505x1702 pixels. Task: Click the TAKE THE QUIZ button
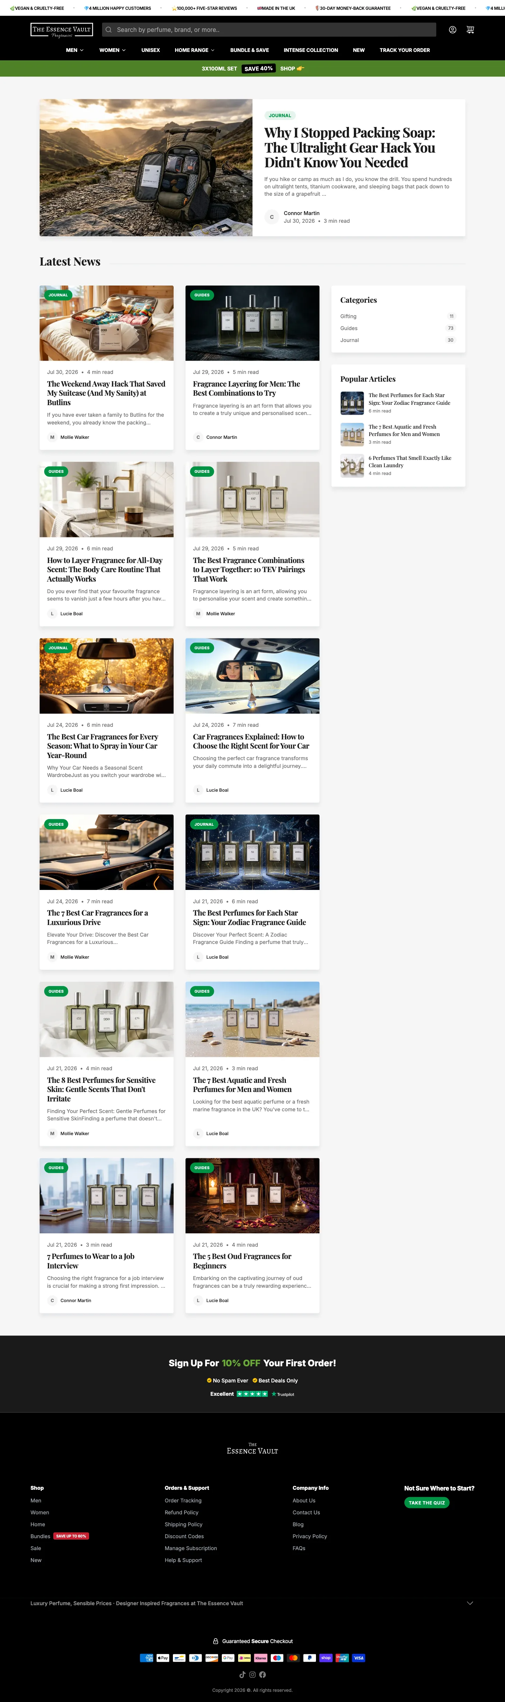[x=426, y=1502]
